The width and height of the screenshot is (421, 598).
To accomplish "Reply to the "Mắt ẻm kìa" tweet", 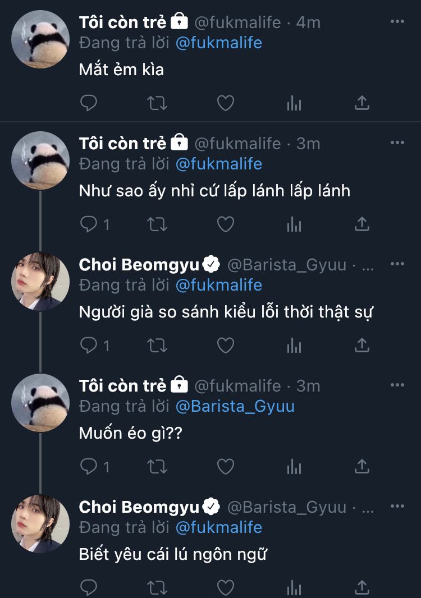I will [x=89, y=103].
